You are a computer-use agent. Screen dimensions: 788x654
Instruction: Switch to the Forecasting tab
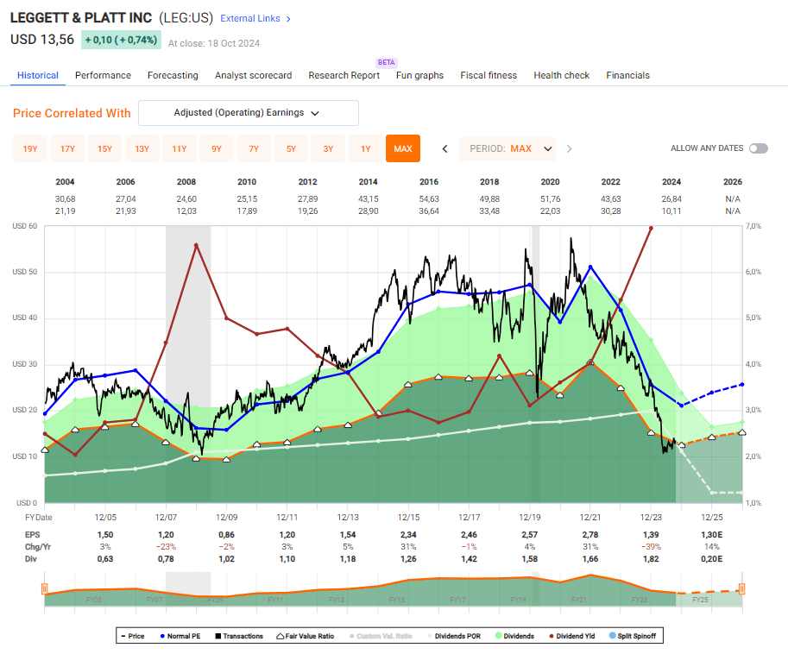173,75
